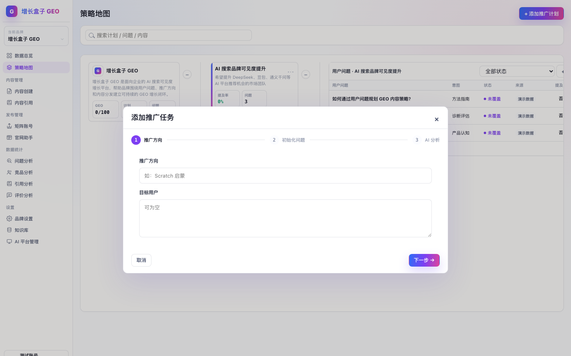The width and height of the screenshot is (571, 356).
Task: Collapse the 增长盒子 GEO brand node
Action: coord(187,74)
